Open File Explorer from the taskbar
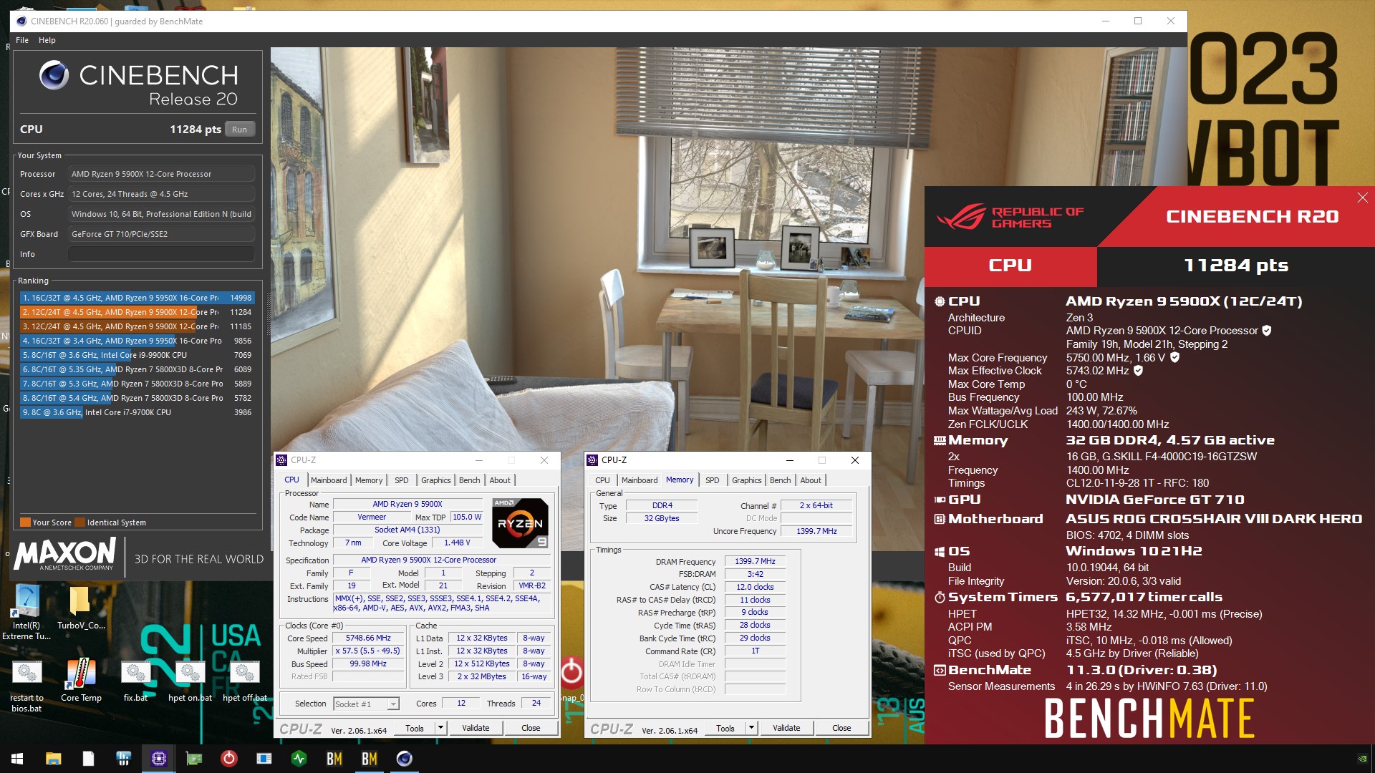1375x773 pixels. 53,759
